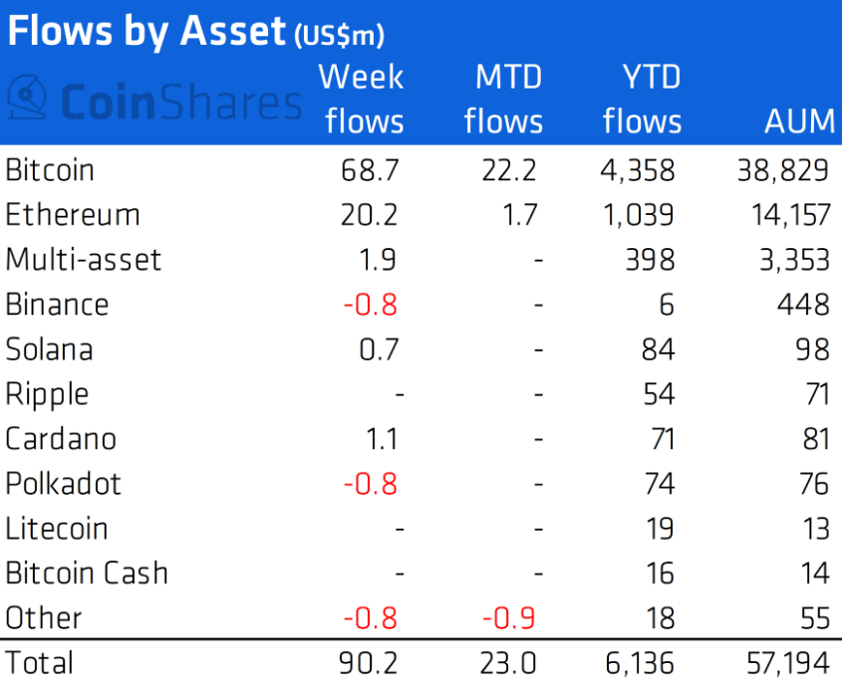The image size is (842, 692).
Task: Click the Bitcoin row label
Action: 50,170
